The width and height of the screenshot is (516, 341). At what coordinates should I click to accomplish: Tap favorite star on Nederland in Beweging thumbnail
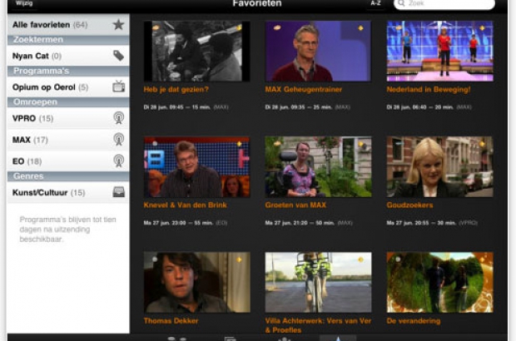pyautogui.click(x=482, y=28)
